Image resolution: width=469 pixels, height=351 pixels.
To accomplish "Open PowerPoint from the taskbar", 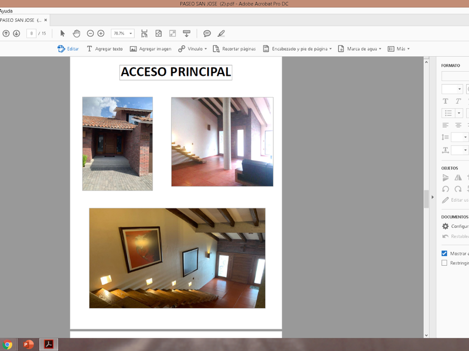I will coord(28,344).
